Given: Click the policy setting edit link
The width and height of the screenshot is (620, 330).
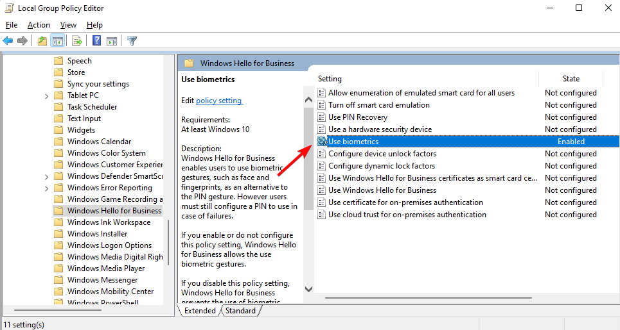Looking at the screenshot, I should point(219,101).
